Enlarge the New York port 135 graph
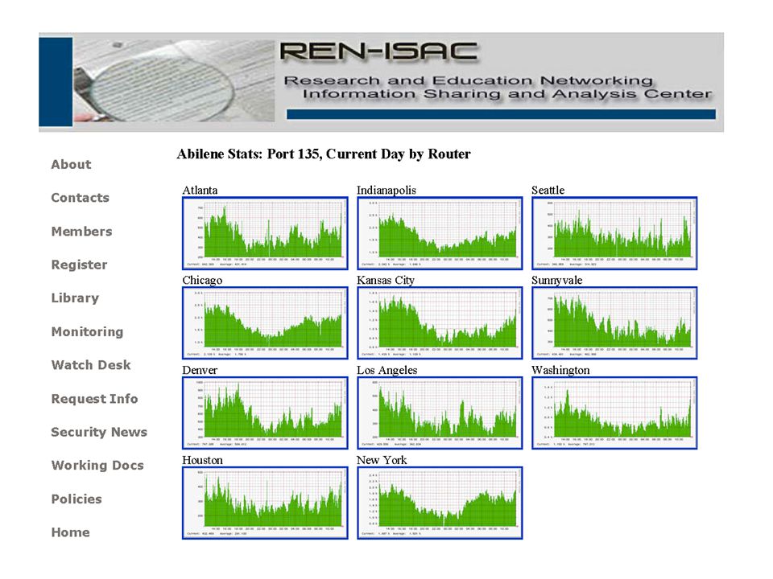The image size is (773, 579). [440, 503]
